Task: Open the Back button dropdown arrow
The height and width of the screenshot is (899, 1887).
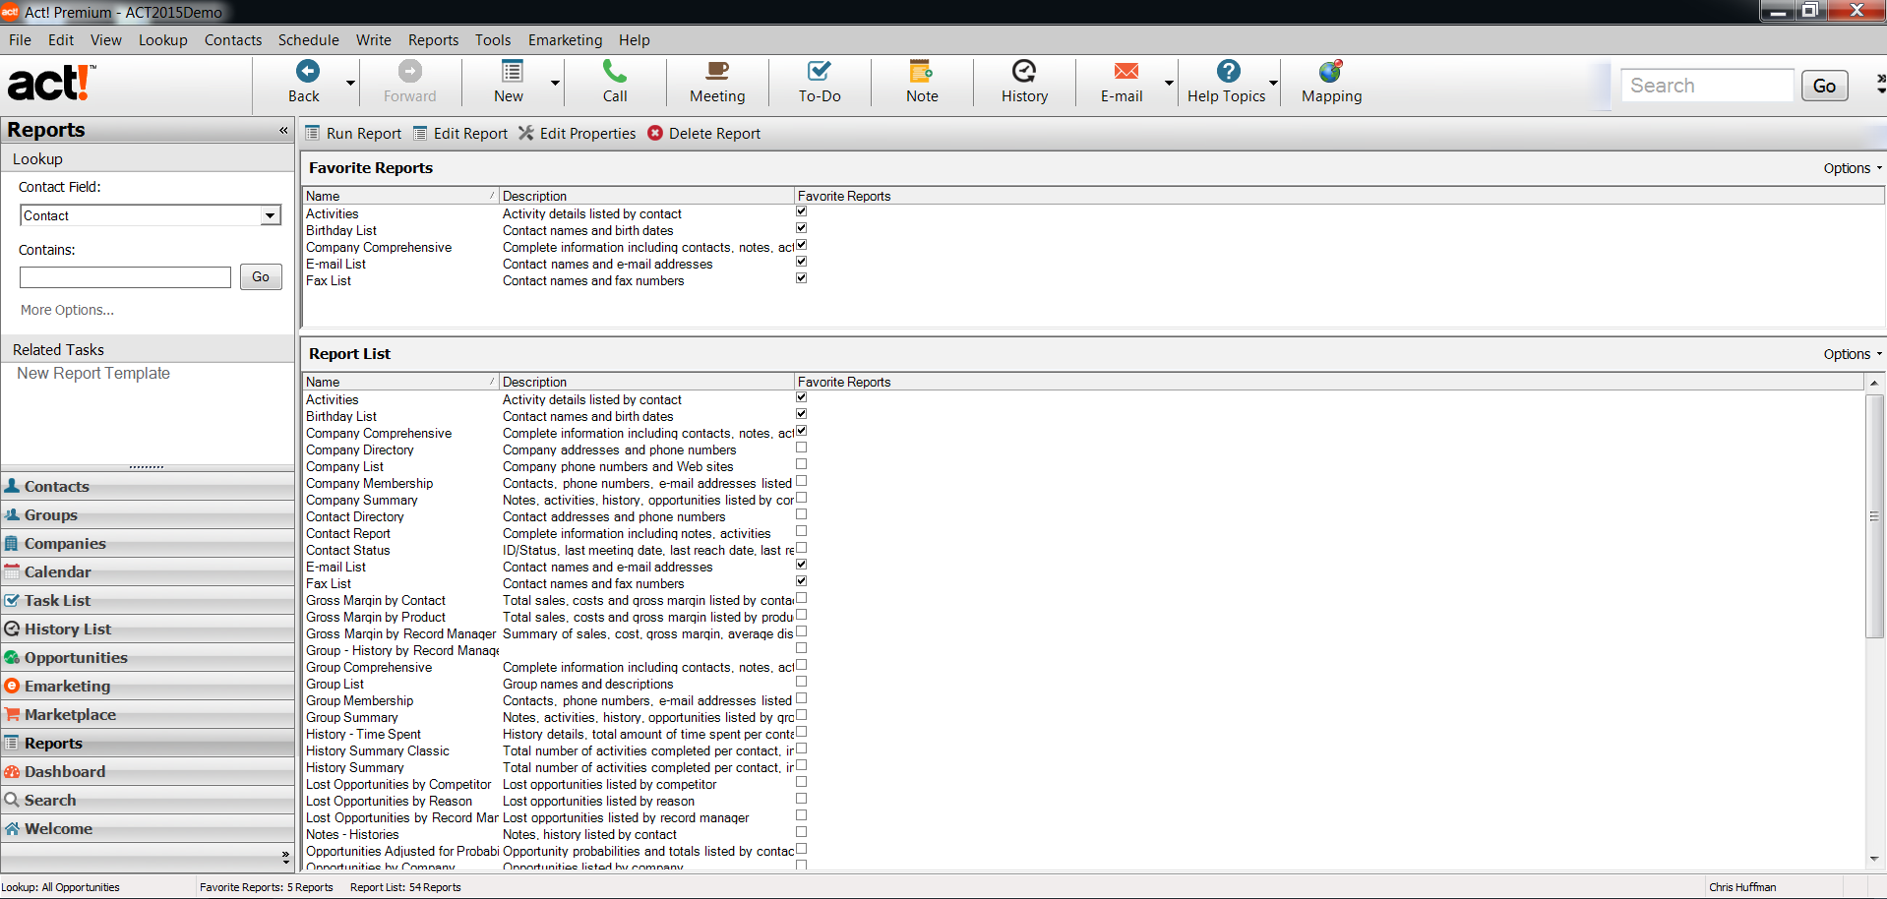Action: point(350,83)
